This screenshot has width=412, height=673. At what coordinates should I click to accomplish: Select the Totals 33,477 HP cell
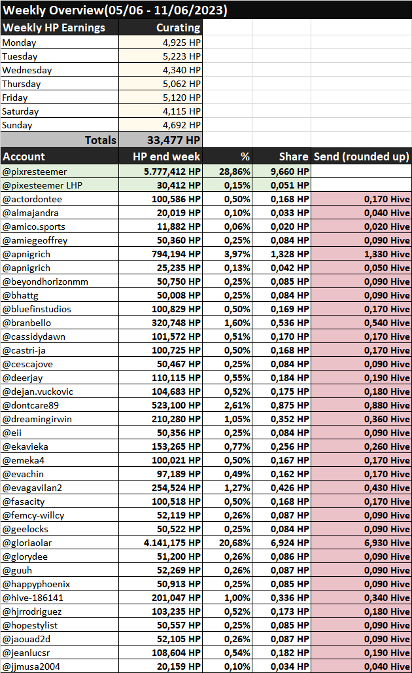(x=160, y=140)
